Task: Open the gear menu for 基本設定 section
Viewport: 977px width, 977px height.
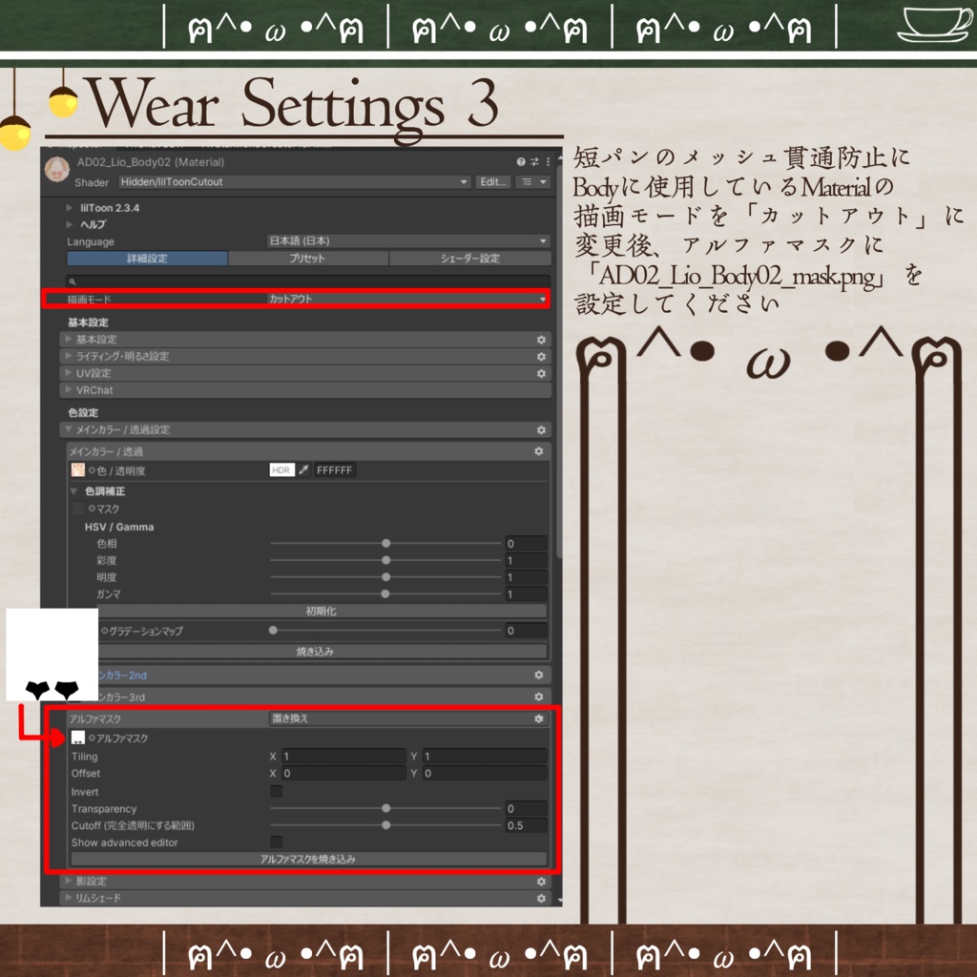Action: 541,340
